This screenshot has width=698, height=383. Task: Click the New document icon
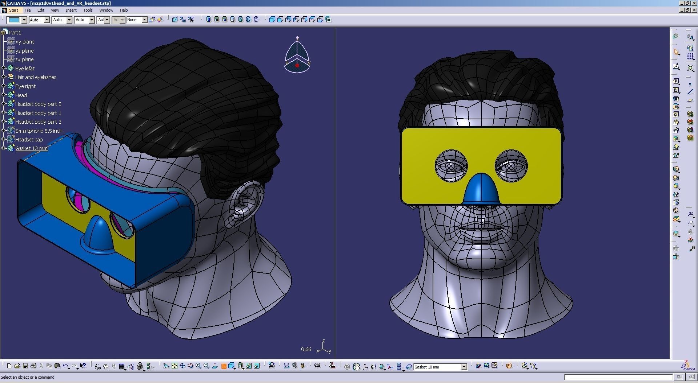(9, 366)
